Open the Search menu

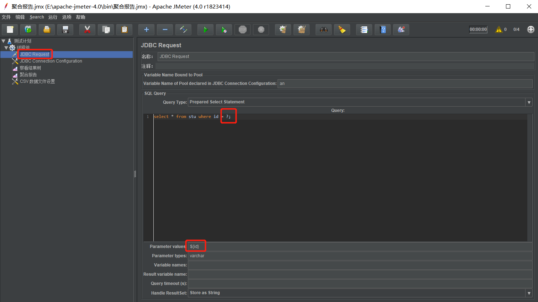click(37, 17)
